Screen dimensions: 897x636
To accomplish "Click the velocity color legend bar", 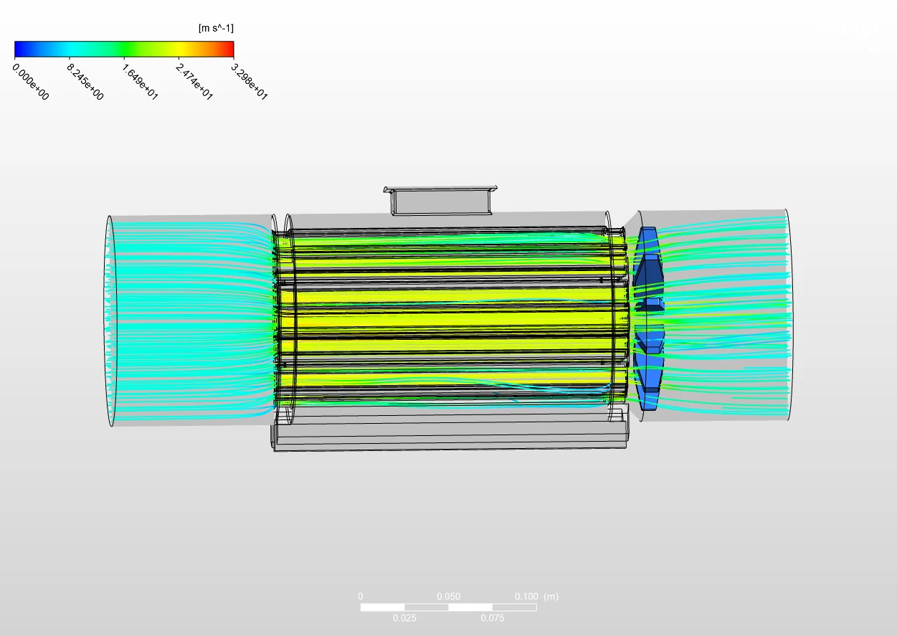I will [x=124, y=49].
